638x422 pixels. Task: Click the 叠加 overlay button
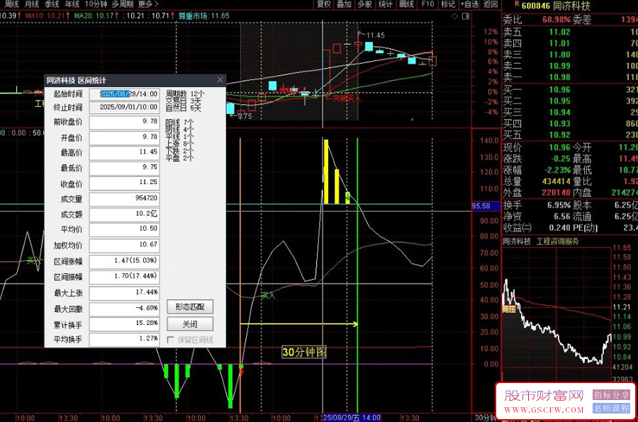(x=345, y=4)
